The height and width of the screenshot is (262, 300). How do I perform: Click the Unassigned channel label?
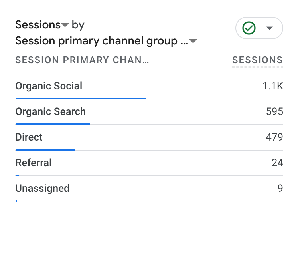[42, 188]
